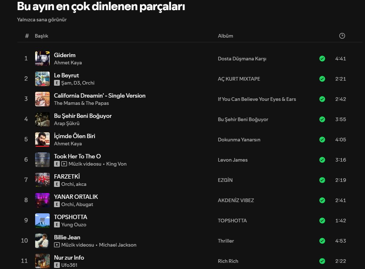Click the Albüm column header

point(225,36)
